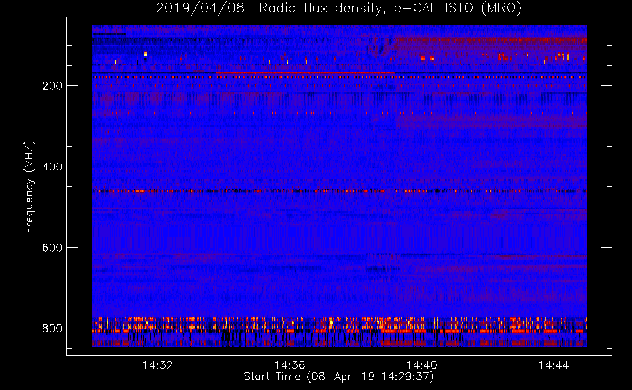Click the 14:40 time tick label
The width and height of the screenshot is (632, 390).
pyautogui.click(x=422, y=365)
